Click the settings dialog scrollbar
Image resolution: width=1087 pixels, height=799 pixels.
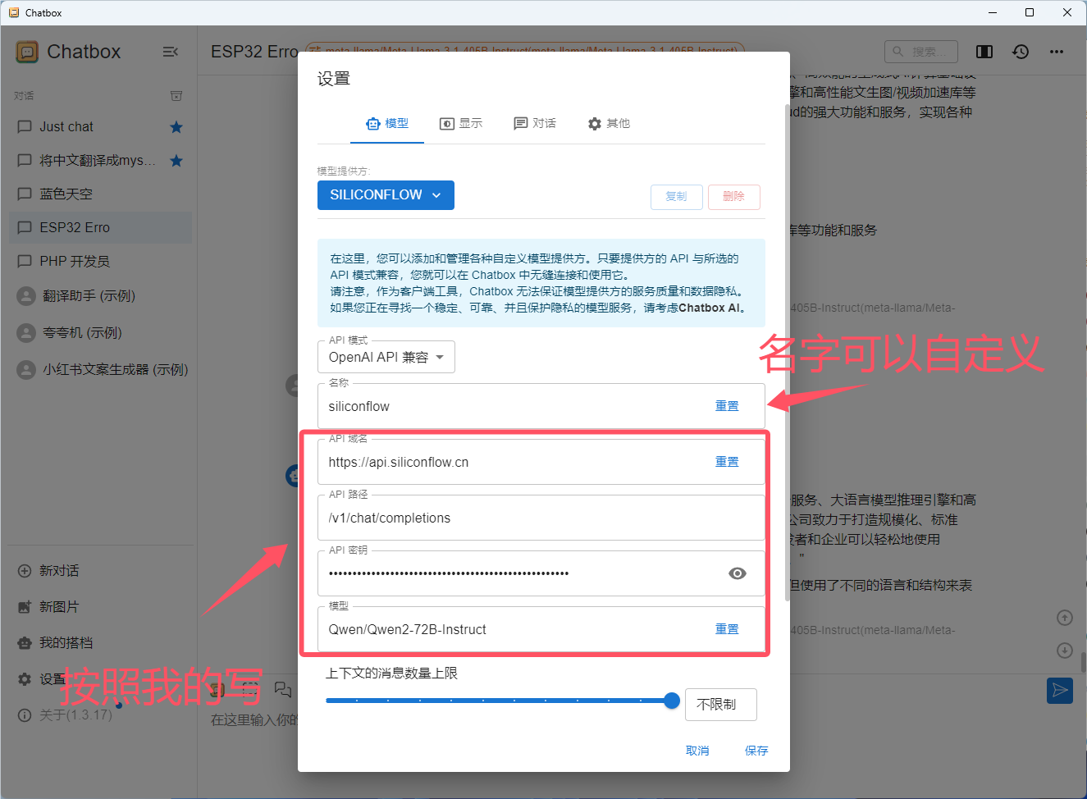pos(788,353)
